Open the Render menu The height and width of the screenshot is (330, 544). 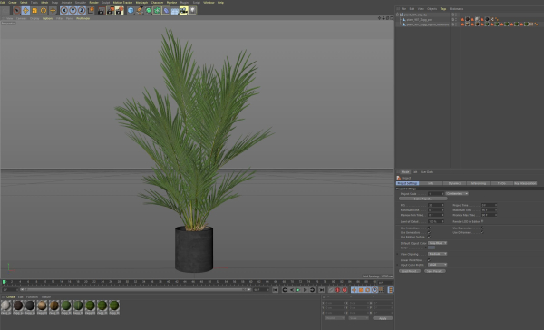[x=94, y=3]
